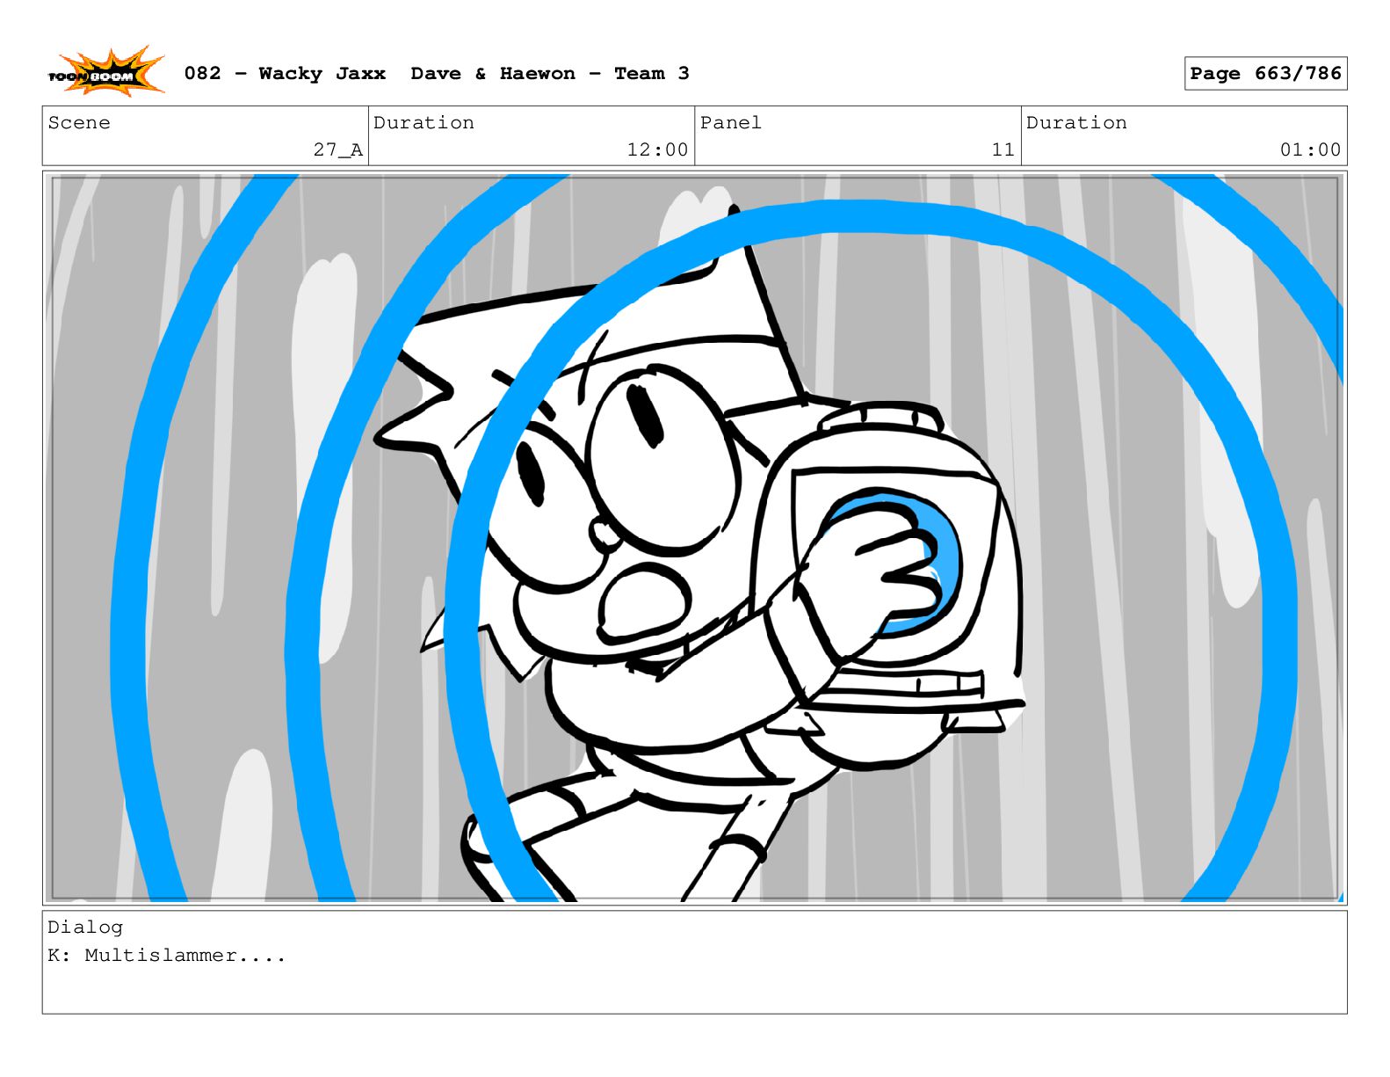Select panel number '11'
This screenshot has width=1390, height=1077.
coord(1003,150)
